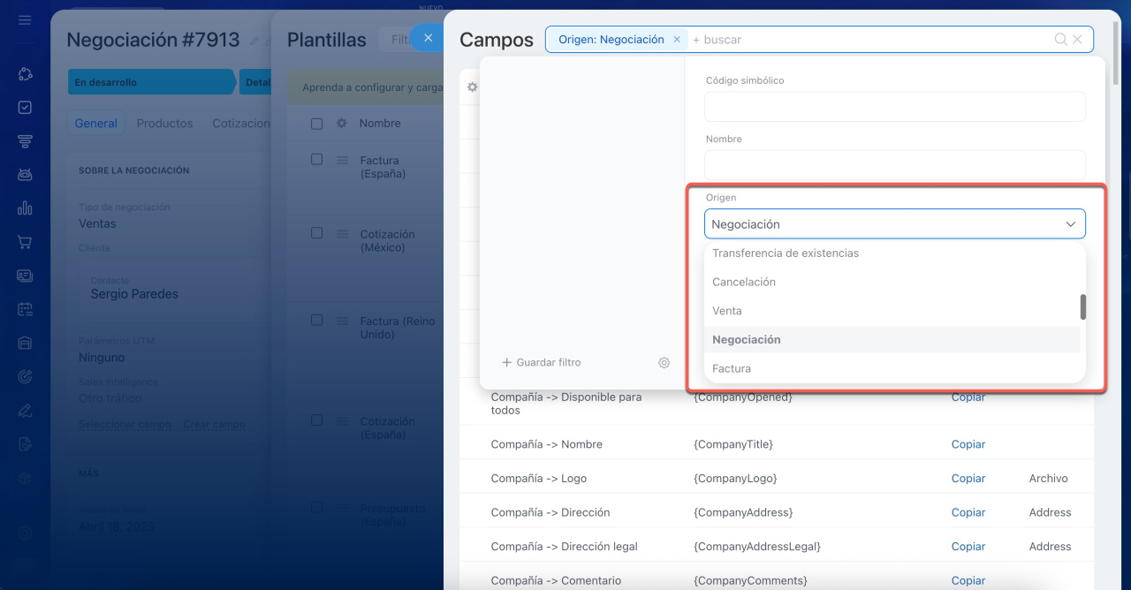Click 'Guardar filtro' button
The width and height of the screenshot is (1131, 590).
pyautogui.click(x=542, y=363)
